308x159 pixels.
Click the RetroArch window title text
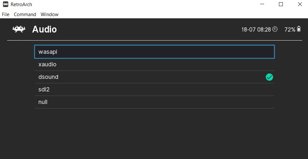[21, 5]
